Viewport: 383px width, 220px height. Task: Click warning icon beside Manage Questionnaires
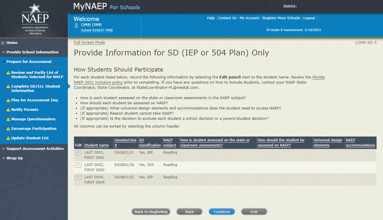coord(8,119)
